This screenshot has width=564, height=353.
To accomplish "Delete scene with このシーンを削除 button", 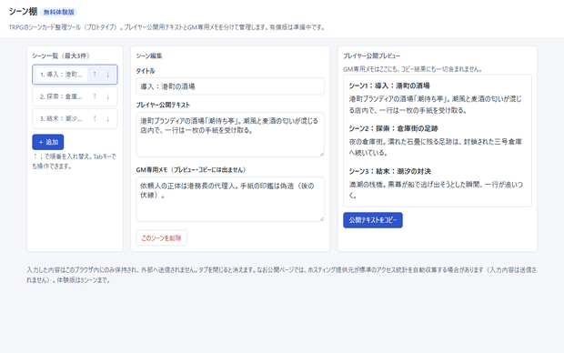I will (x=162, y=237).
